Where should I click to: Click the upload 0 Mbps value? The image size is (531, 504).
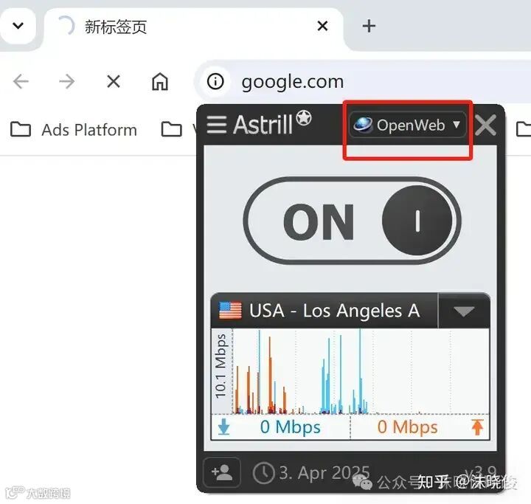click(x=407, y=427)
